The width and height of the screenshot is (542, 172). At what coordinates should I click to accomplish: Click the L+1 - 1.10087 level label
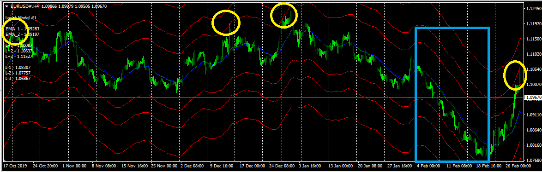click(19, 46)
